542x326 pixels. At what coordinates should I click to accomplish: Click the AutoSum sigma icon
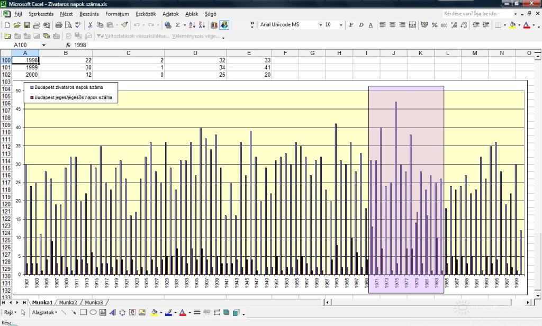(177, 25)
